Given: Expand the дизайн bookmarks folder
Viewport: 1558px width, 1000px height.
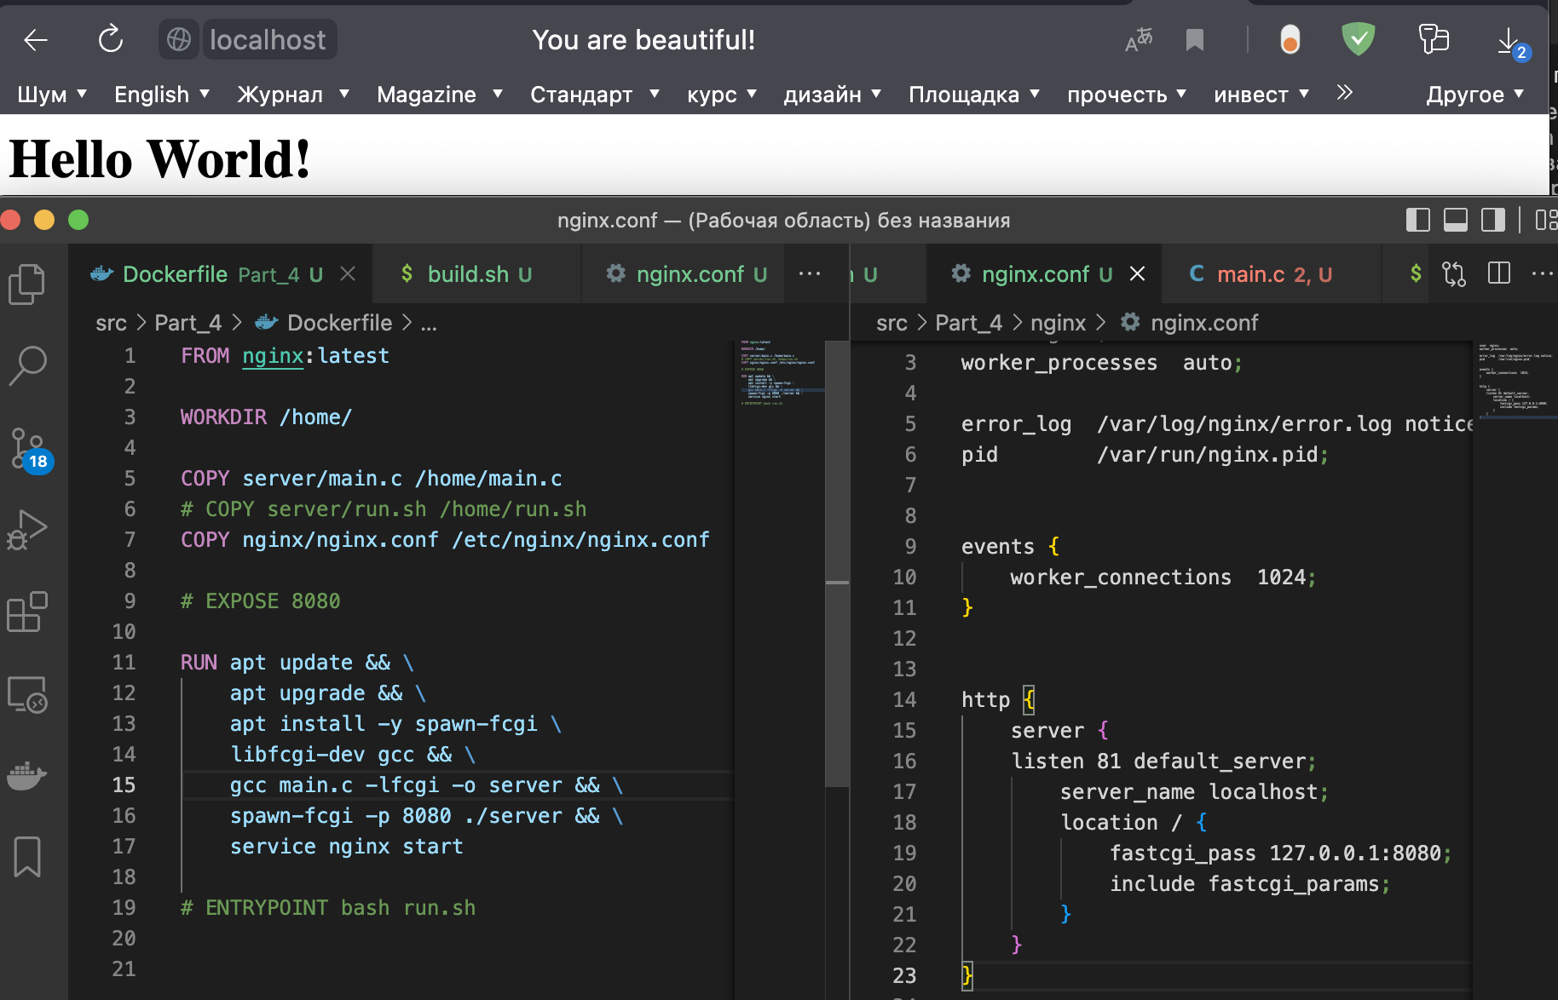Looking at the screenshot, I should pyautogui.click(x=833, y=95).
